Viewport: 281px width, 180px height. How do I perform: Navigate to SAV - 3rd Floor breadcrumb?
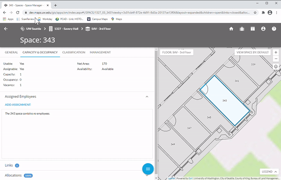pos(98,29)
